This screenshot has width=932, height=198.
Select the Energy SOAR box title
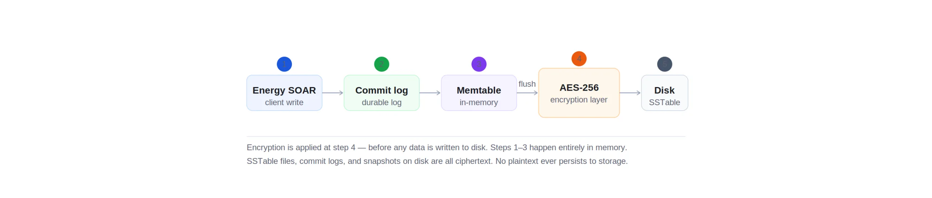point(284,90)
